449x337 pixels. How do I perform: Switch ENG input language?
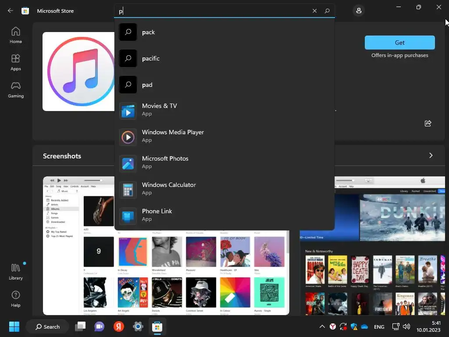(x=379, y=327)
